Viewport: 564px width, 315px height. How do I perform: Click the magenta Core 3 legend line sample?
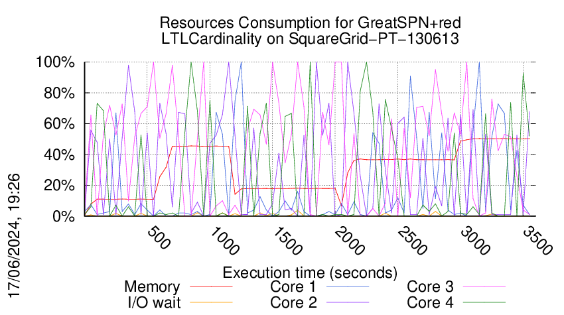click(x=484, y=287)
